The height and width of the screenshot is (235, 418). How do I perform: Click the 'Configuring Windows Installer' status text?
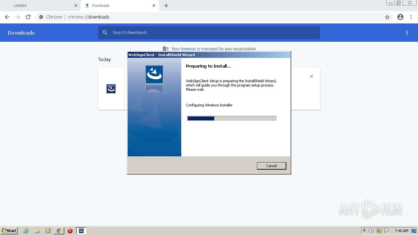pos(209,105)
